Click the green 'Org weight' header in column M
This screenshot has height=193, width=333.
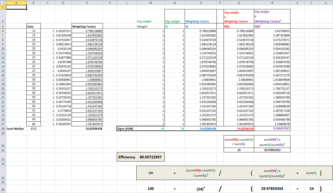pos(144,21)
